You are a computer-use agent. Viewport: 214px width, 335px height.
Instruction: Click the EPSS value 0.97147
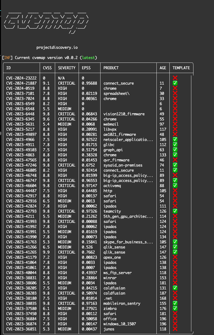[89, 186]
